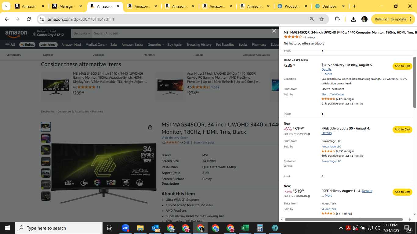
Task: Open Calculator from the taskbar
Action: [x=260, y=228]
